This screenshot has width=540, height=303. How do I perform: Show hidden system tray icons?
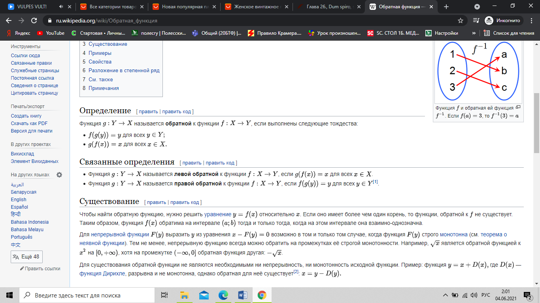pyautogui.click(x=446, y=295)
